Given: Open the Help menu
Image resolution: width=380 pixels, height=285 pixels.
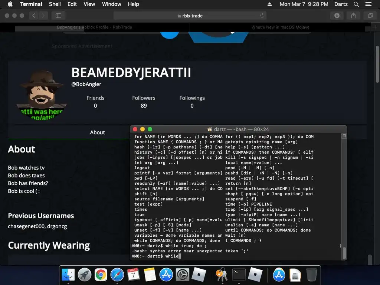Looking at the screenshot, I should point(133,4).
